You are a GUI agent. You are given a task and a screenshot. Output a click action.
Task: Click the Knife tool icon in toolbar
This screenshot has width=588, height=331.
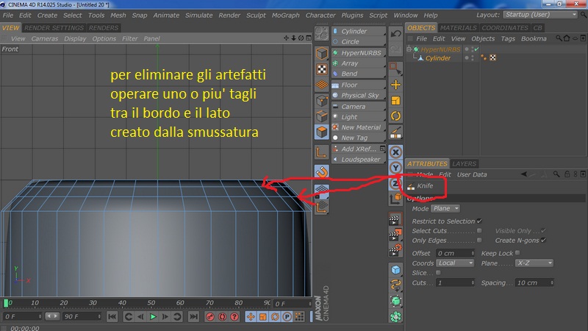395,132
